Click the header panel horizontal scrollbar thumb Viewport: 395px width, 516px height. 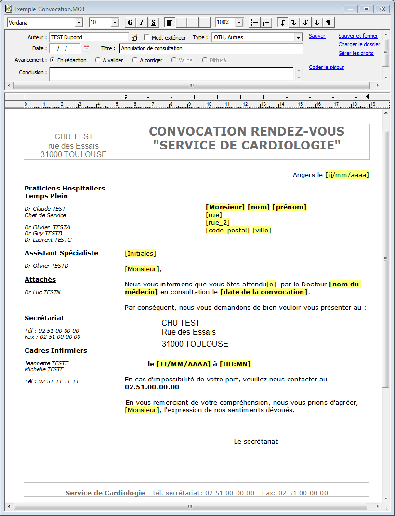(x=192, y=85)
